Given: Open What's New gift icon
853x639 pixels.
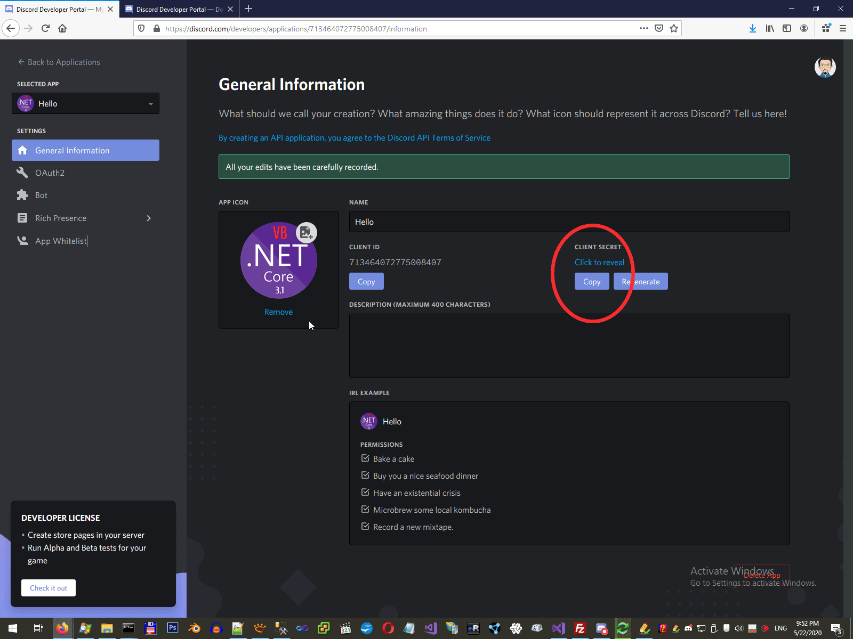Looking at the screenshot, I should 826,28.
